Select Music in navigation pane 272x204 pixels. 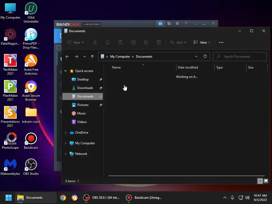pyautogui.click(x=83, y=113)
